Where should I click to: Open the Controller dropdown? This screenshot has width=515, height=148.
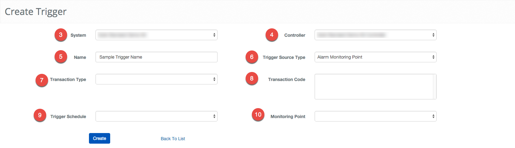375,35
